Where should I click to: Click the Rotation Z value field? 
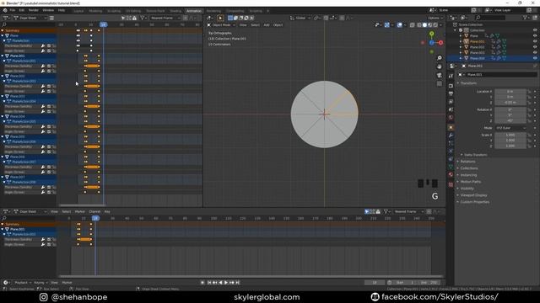point(510,120)
